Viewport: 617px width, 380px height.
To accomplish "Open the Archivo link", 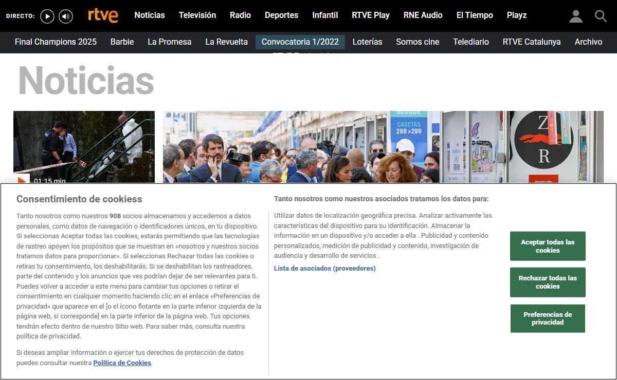I will [x=588, y=42].
